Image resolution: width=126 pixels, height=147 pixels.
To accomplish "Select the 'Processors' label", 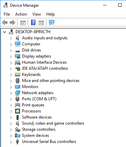I will [x=31, y=111].
